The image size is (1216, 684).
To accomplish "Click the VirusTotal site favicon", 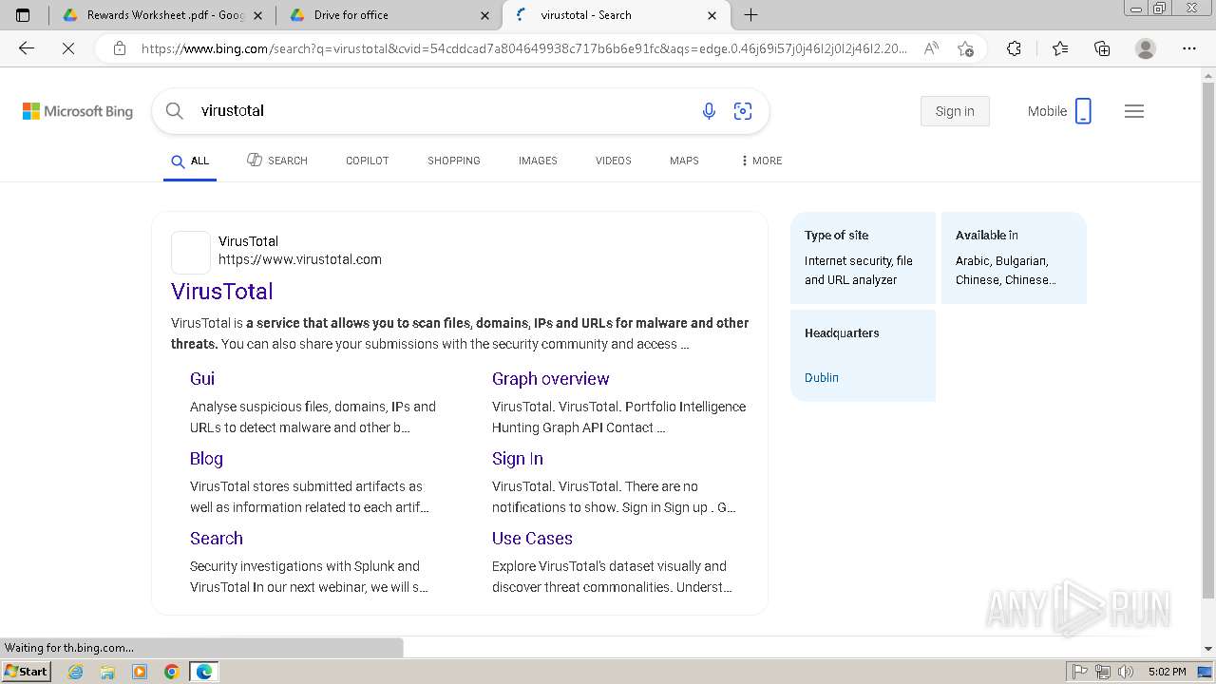I will [x=191, y=253].
